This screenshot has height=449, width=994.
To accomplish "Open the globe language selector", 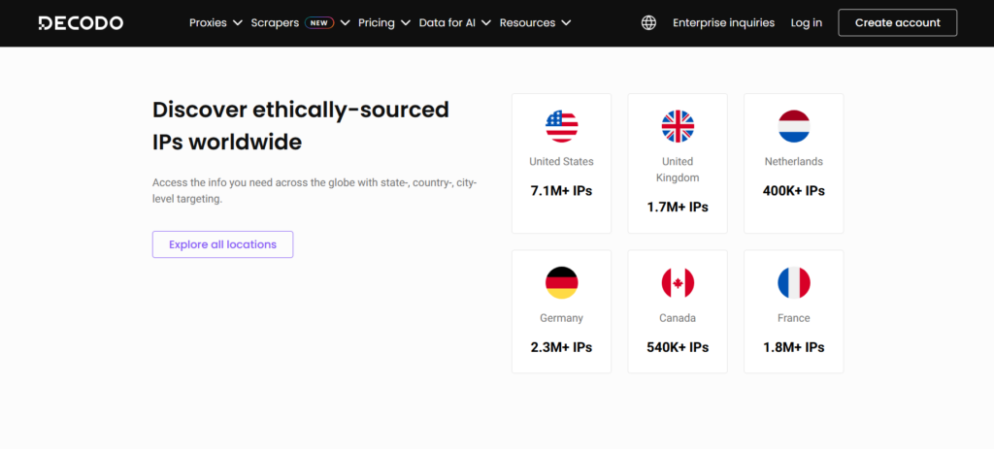I will [x=648, y=22].
